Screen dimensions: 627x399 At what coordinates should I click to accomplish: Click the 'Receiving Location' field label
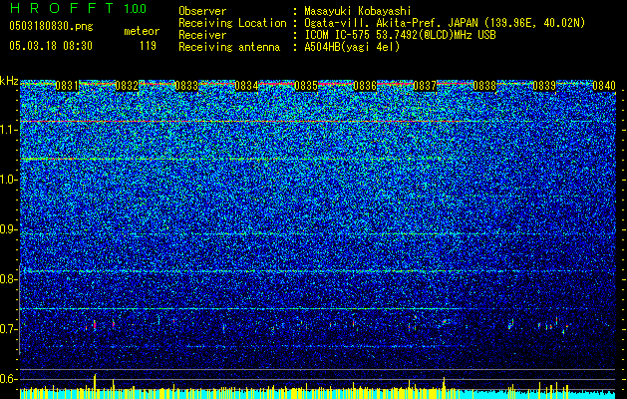click(x=232, y=23)
